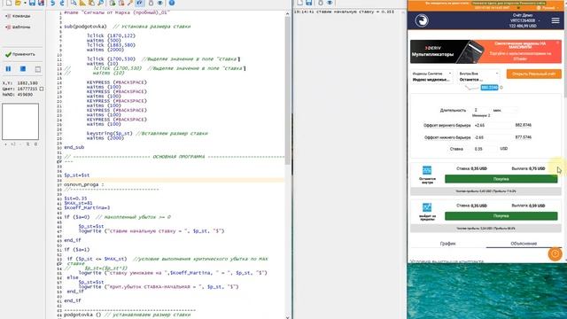Click the Применить button with green checkmark

pos(20,54)
